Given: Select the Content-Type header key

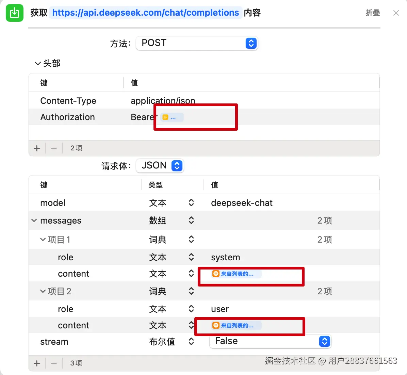Looking at the screenshot, I should (x=68, y=101).
